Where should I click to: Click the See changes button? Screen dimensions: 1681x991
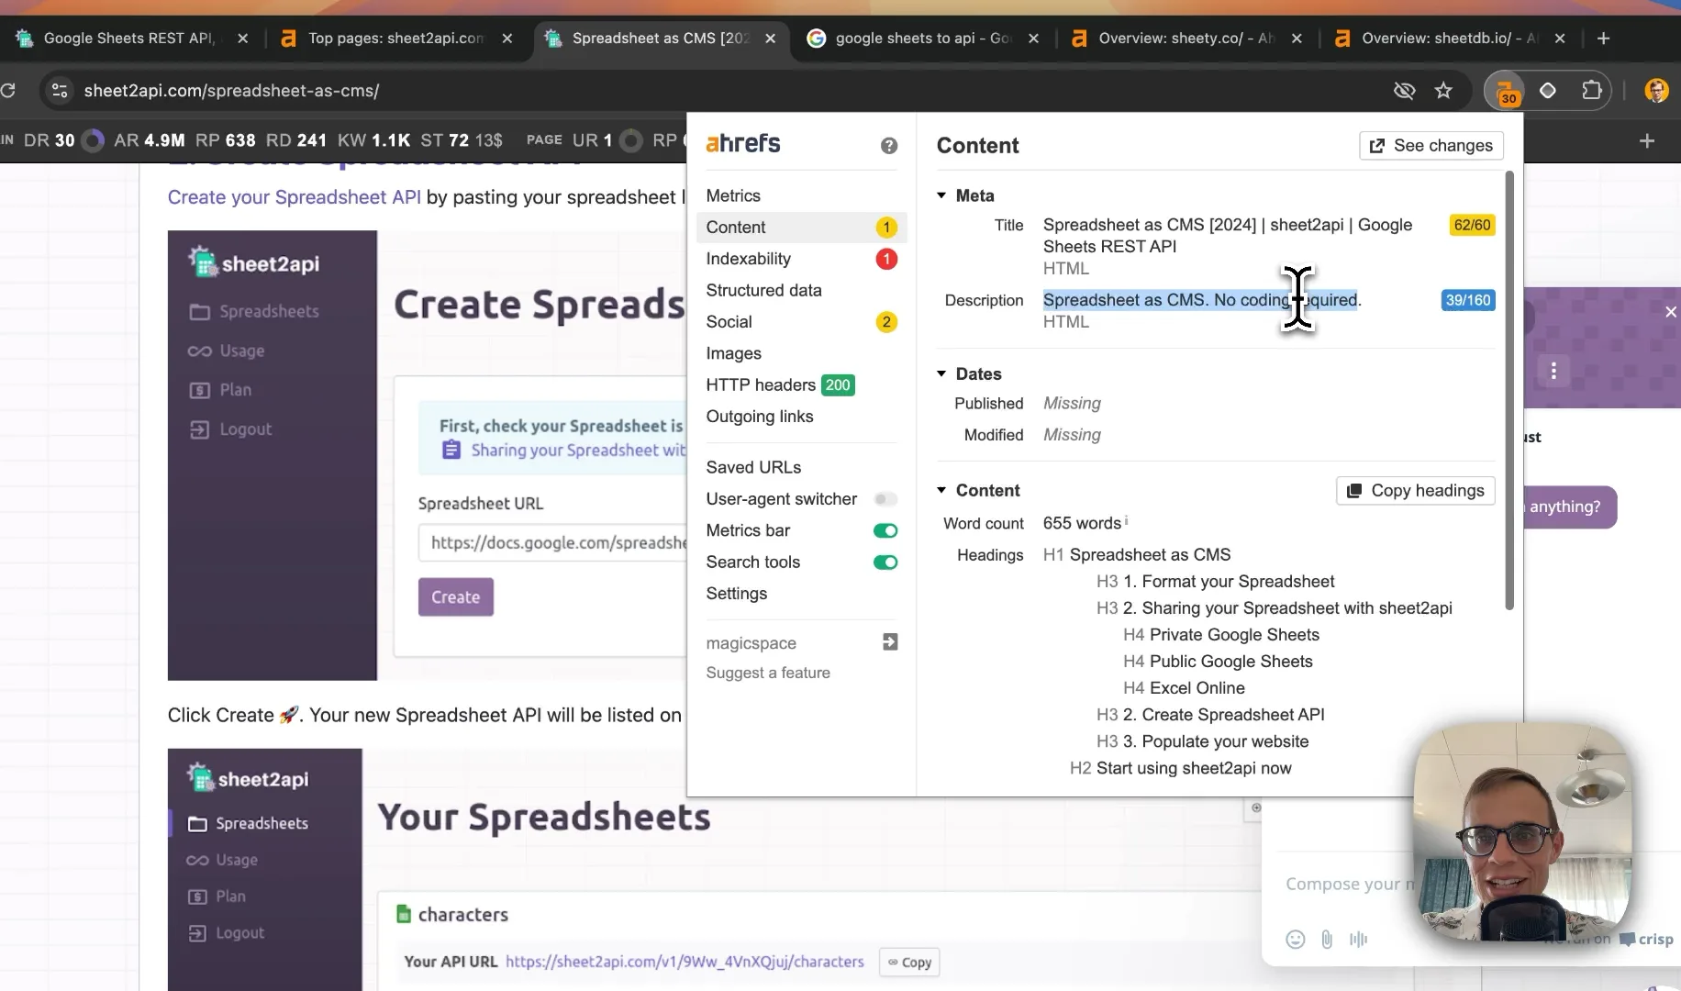pos(1431,145)
